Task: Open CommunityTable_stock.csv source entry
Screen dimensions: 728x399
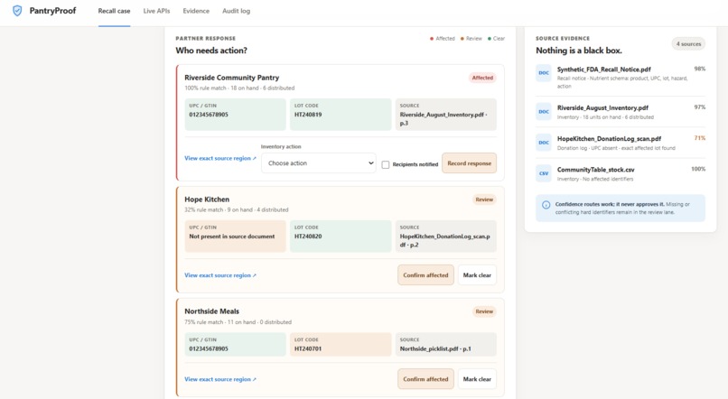Action: coord(621,173)
